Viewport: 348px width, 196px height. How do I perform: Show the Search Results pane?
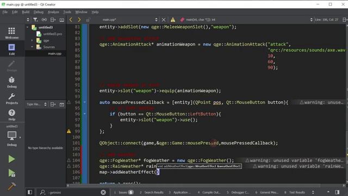(152, 192)
